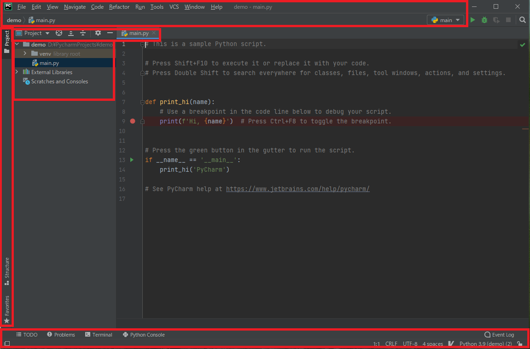Open the Navigate menu

pos(75,7)
